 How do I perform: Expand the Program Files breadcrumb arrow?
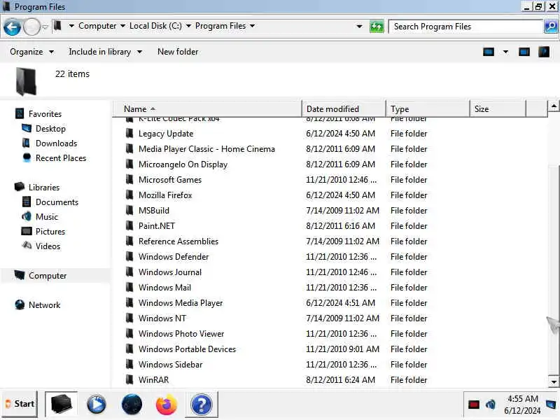(x=252, y=26)
